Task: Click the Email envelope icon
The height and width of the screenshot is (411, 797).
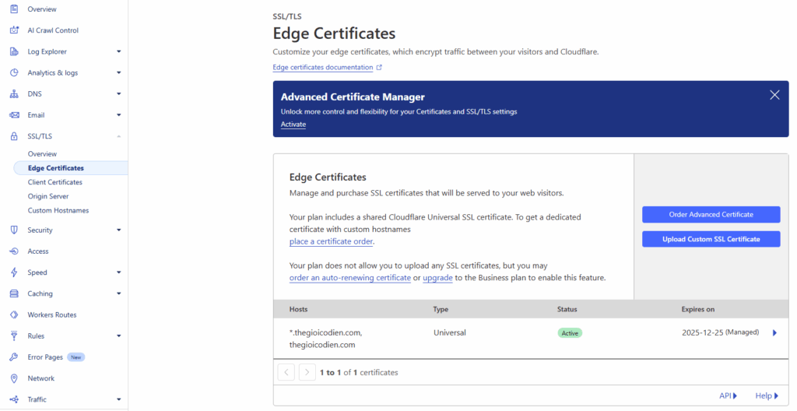Action: coord(13,115)
